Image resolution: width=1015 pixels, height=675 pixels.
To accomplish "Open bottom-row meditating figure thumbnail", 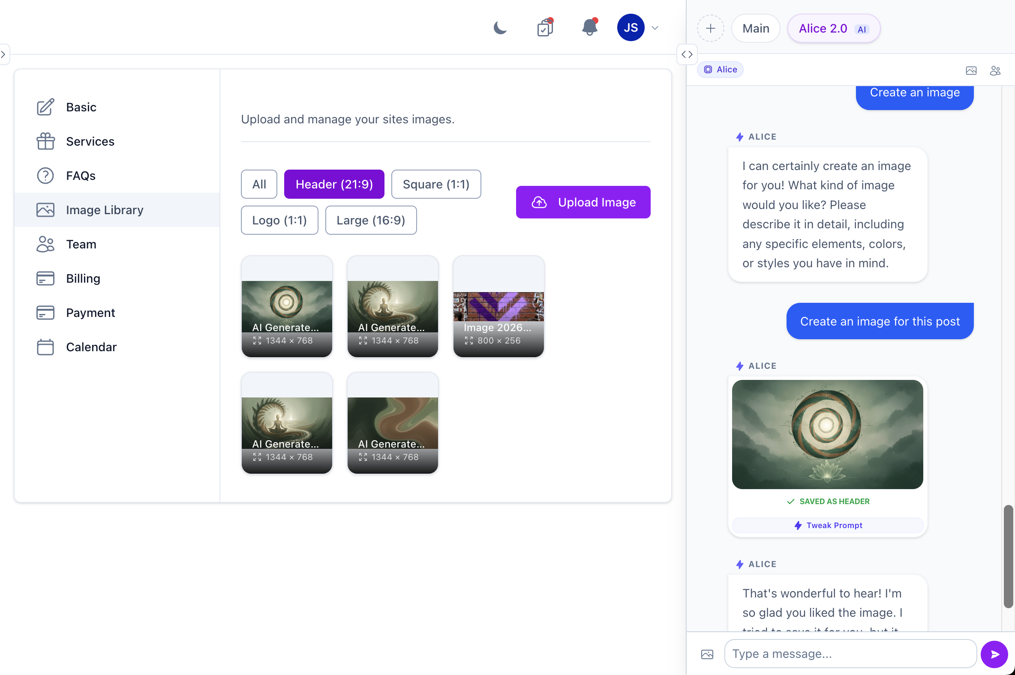I will (286, 423).
